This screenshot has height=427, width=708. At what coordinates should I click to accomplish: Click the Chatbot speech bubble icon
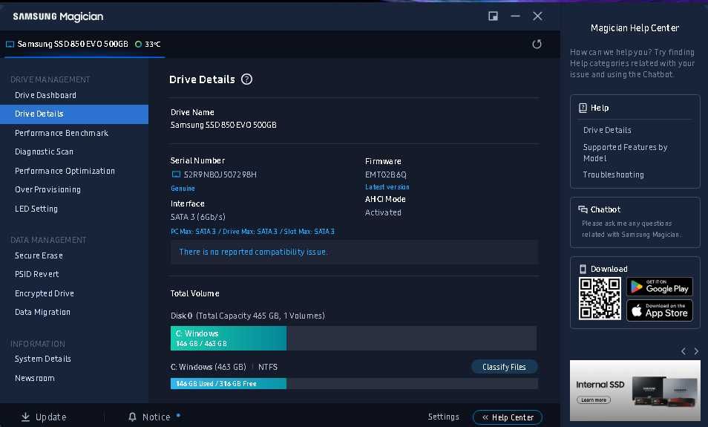click(x=583, y=209)
